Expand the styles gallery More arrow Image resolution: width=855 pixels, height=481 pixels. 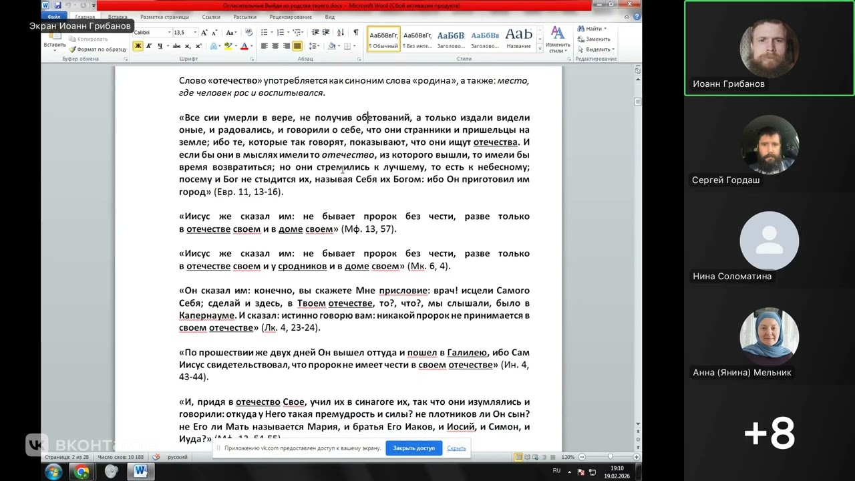point(539,48)
